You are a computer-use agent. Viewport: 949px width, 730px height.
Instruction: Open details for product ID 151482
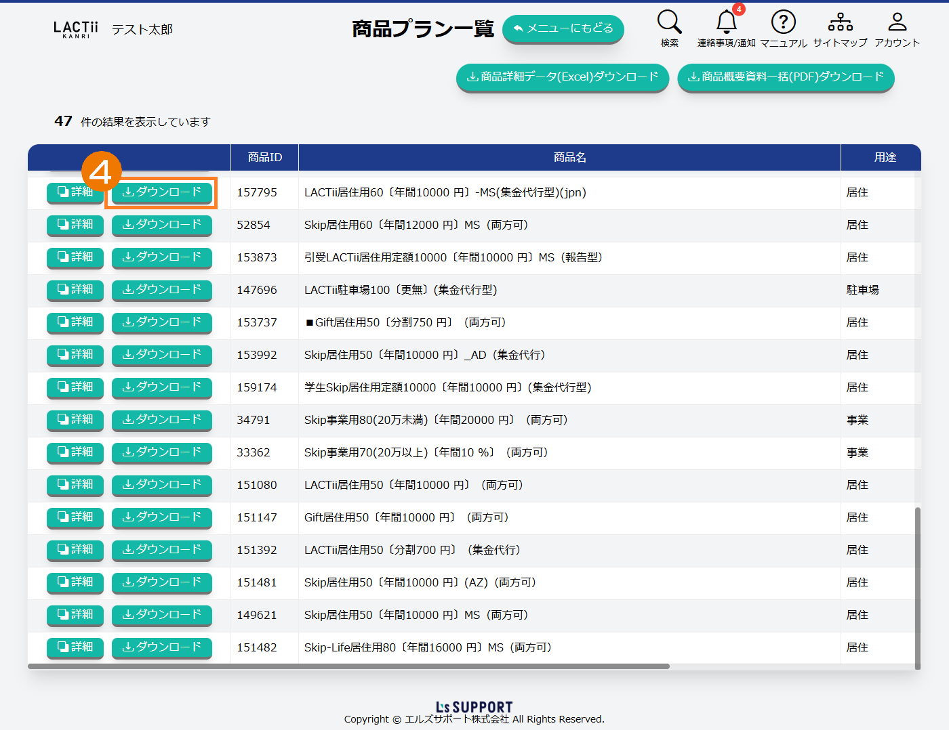point(75,647)
